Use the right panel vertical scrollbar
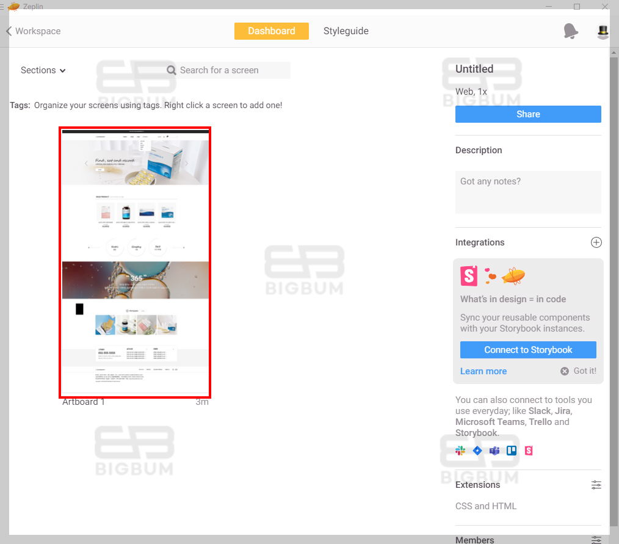Screen dimensions: 619x544 point(614,292)
